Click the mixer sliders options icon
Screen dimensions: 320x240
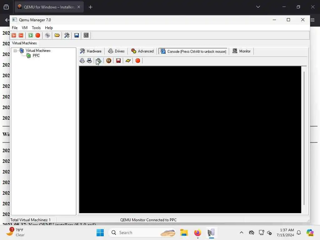86,35
